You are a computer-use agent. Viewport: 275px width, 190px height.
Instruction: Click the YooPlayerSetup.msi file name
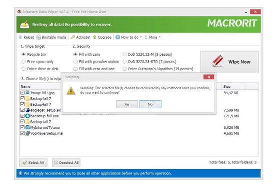46,133
